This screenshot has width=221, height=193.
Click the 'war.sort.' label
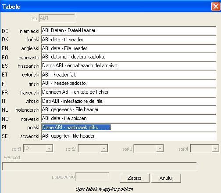click(13, 158)
